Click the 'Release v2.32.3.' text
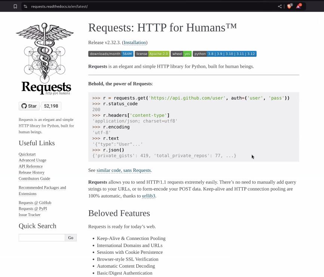The image size is (324, 277). coord(104,43)
